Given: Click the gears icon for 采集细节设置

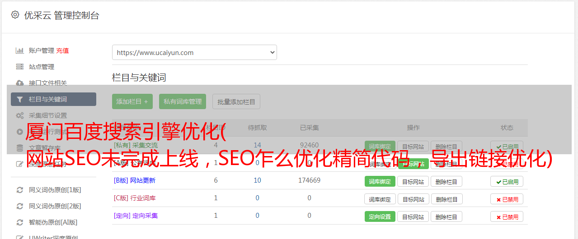Looking at the screenshot, I should pyautogui.click(x=20, y=115).
